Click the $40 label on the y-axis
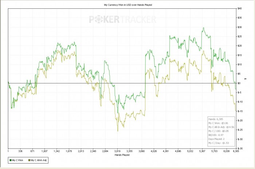This screenshot has width=255, height=169. [x=240, y=8]
